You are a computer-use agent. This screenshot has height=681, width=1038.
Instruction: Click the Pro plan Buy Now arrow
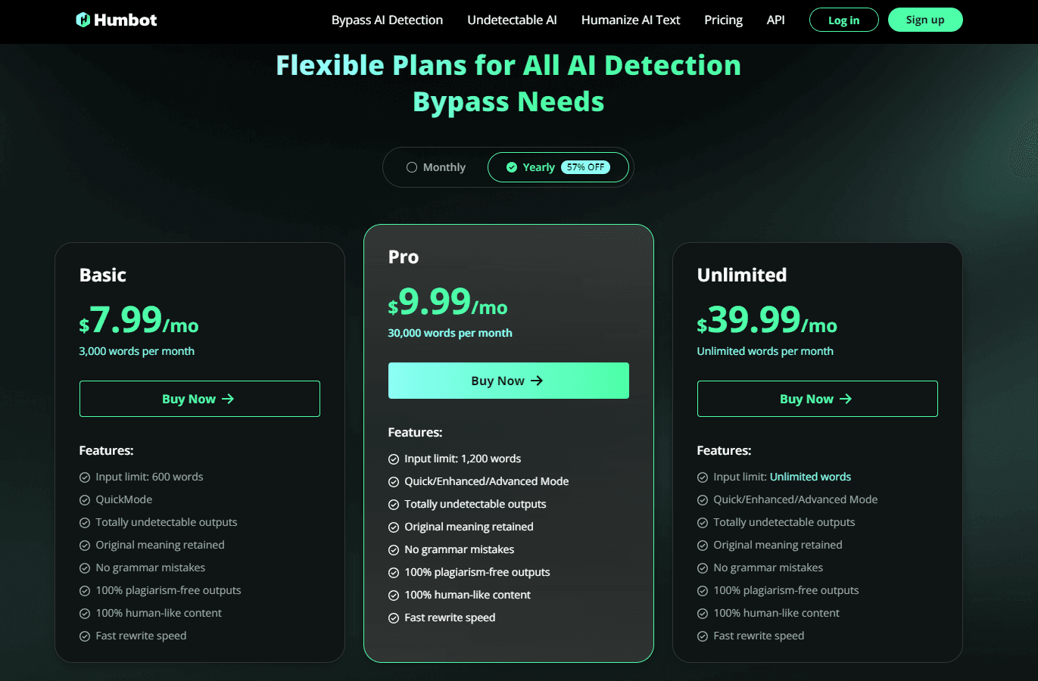click(x=537, y=381)
